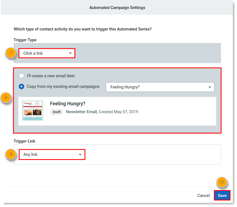Click the Cancel button

coord(203,195)
